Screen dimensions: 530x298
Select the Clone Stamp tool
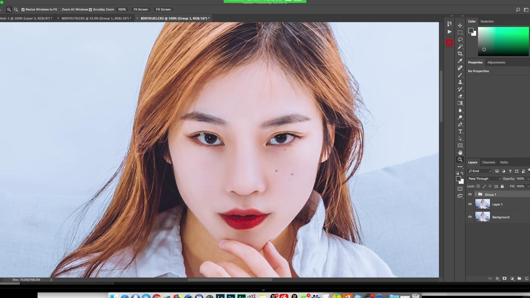tap(460, 82)
